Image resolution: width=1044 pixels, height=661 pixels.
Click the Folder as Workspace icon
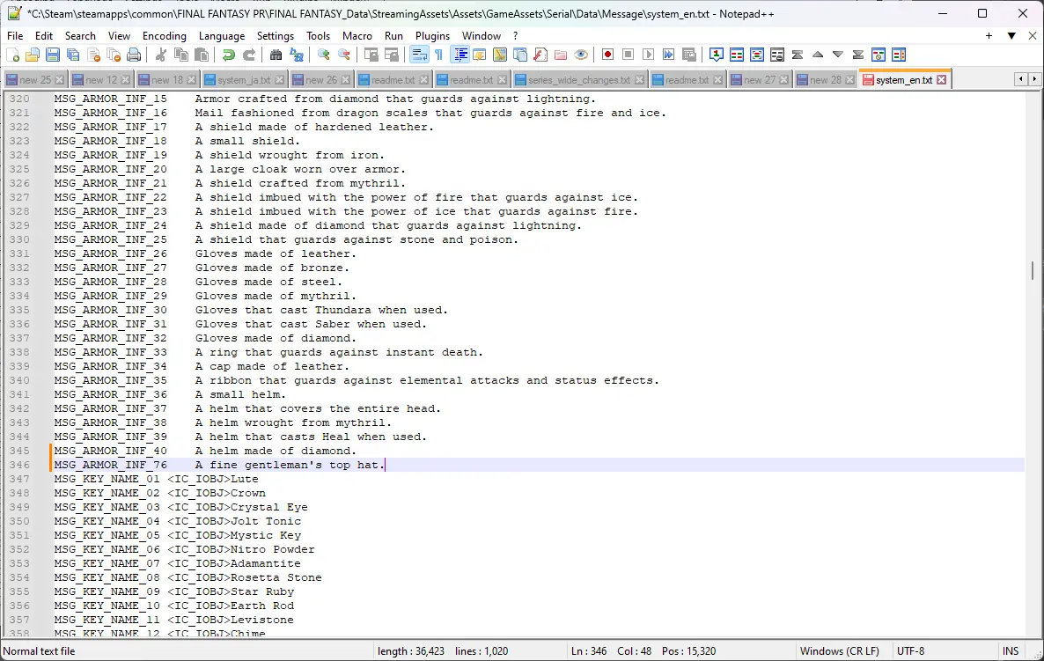[x=561, y=55]
